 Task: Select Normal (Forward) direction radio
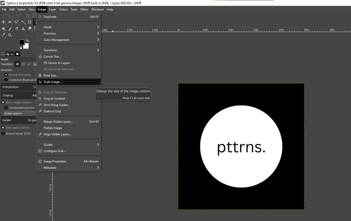pyautogui.click(x=6, y=75)
